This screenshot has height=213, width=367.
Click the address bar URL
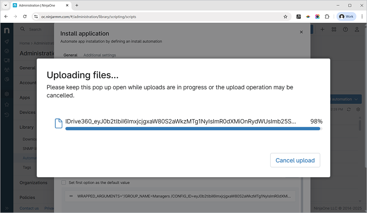point(89,17)
